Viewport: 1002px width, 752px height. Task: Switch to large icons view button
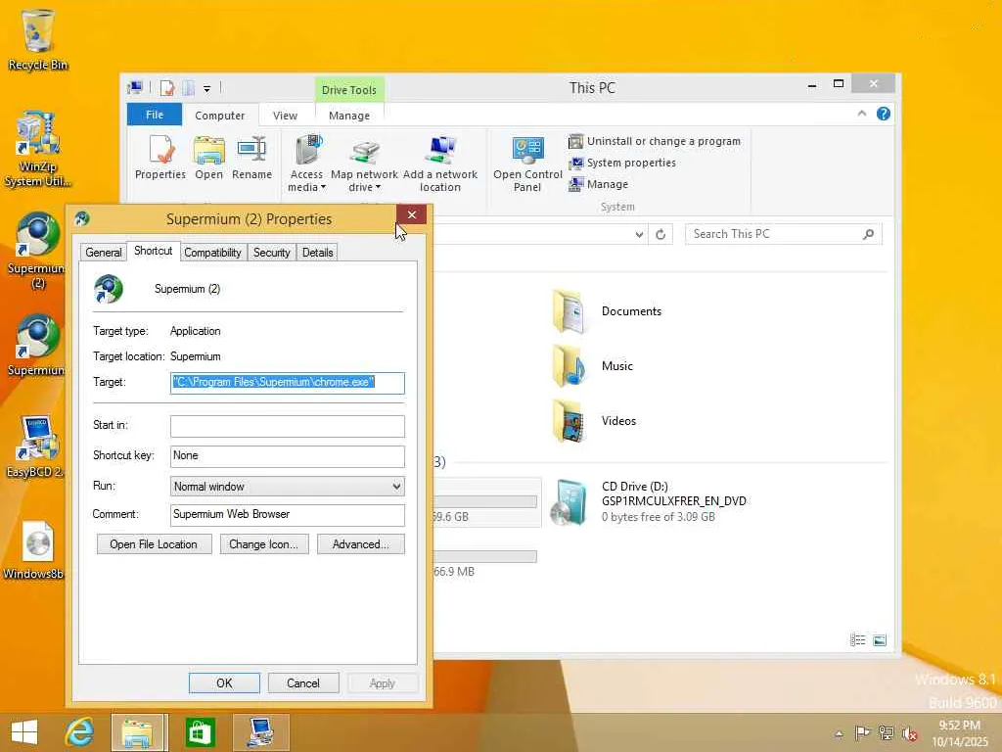[880, 640]
